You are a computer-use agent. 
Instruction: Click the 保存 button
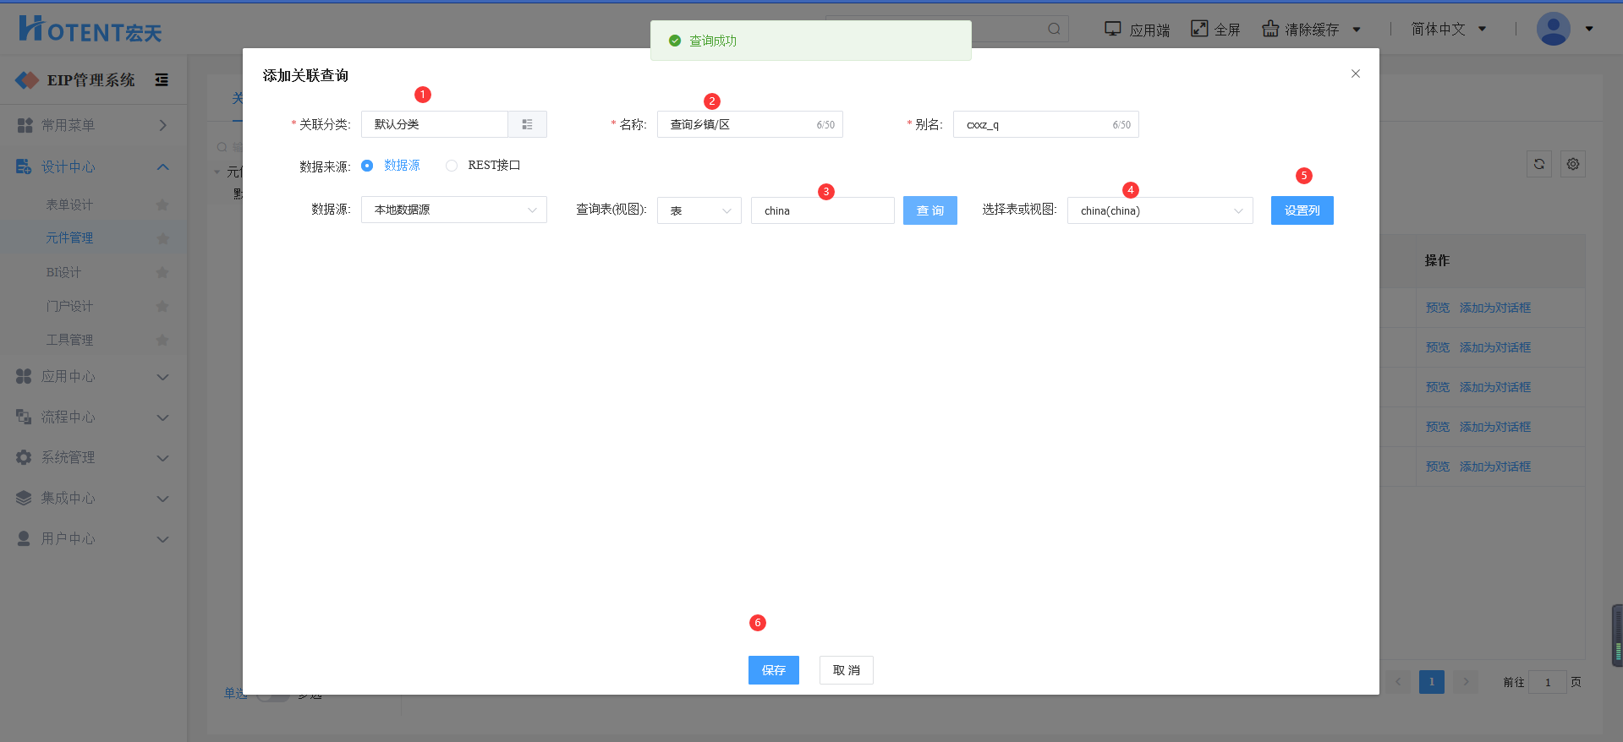(773, 670)
